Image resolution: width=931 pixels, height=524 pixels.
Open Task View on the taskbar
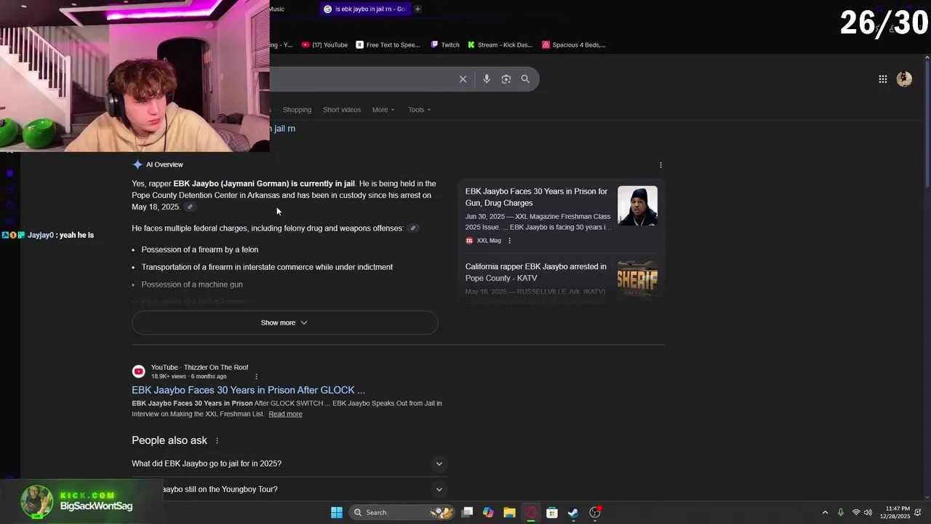click(x=468, y=512)
